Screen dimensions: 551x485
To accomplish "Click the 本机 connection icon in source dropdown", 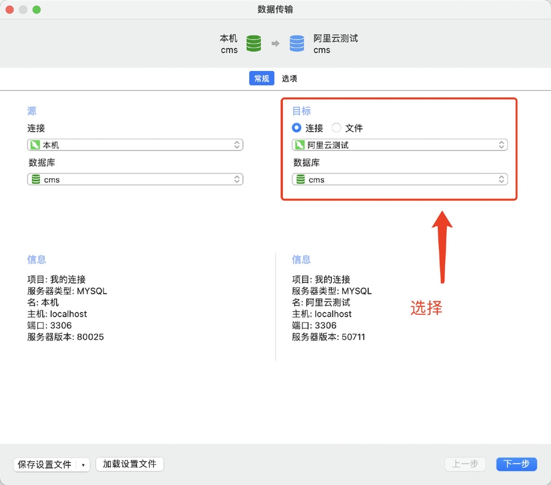I will [35, 145].
